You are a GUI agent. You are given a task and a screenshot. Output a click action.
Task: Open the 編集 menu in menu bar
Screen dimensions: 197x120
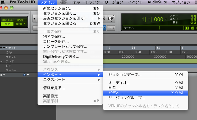click(x=64, y=2)
